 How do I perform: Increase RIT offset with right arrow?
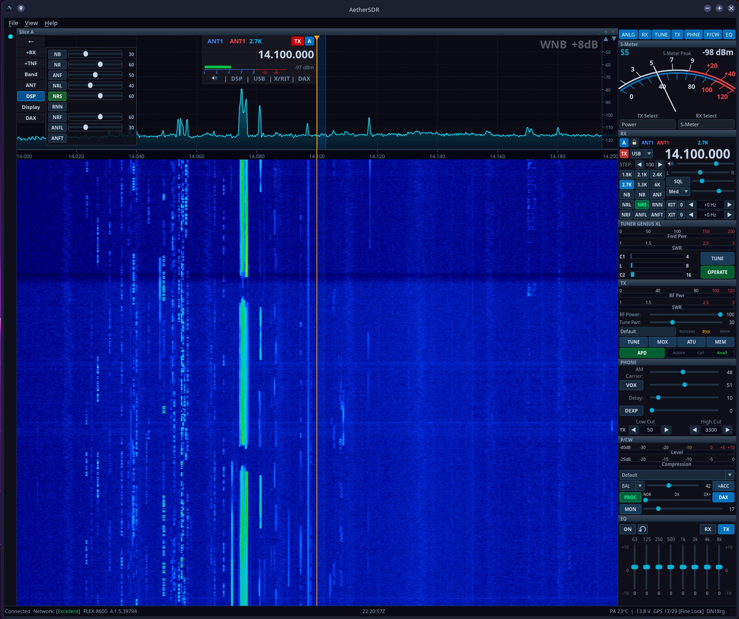coord(729,205)
